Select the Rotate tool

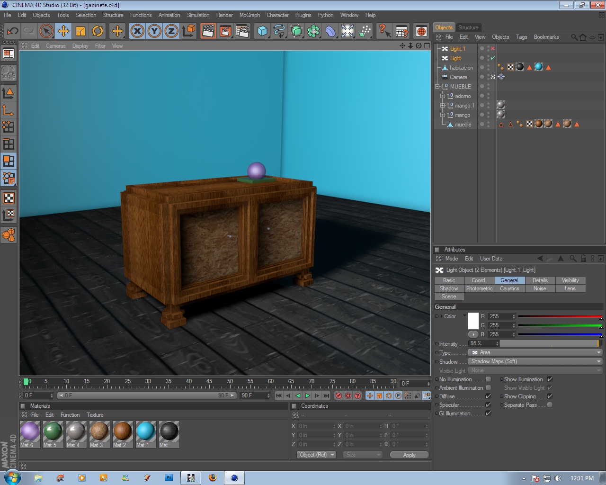pos(98,31)
